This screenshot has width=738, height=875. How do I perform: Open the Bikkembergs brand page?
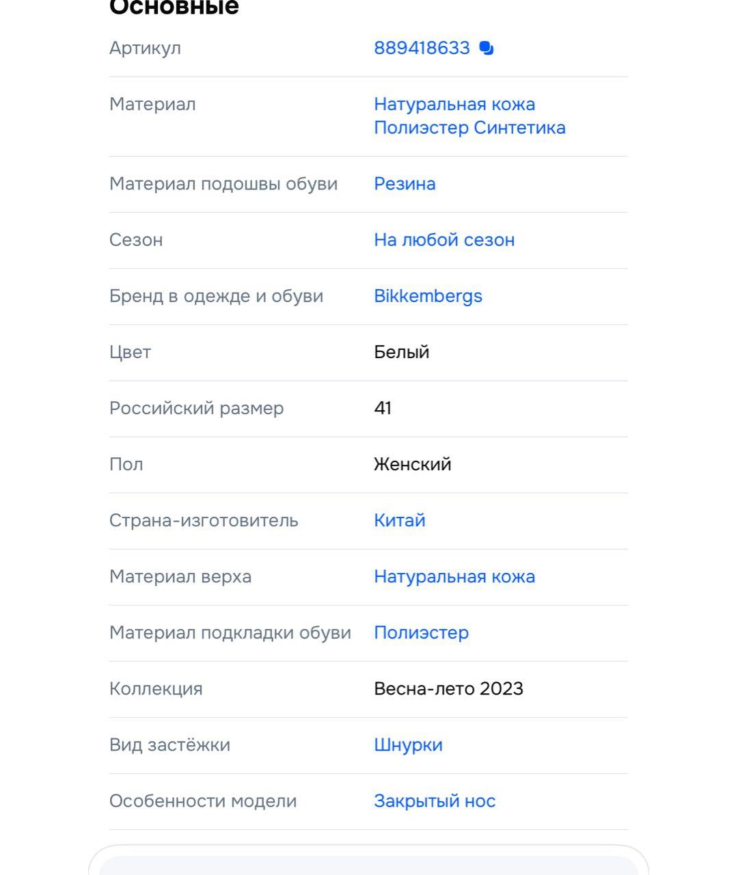[x=428, y=296]
